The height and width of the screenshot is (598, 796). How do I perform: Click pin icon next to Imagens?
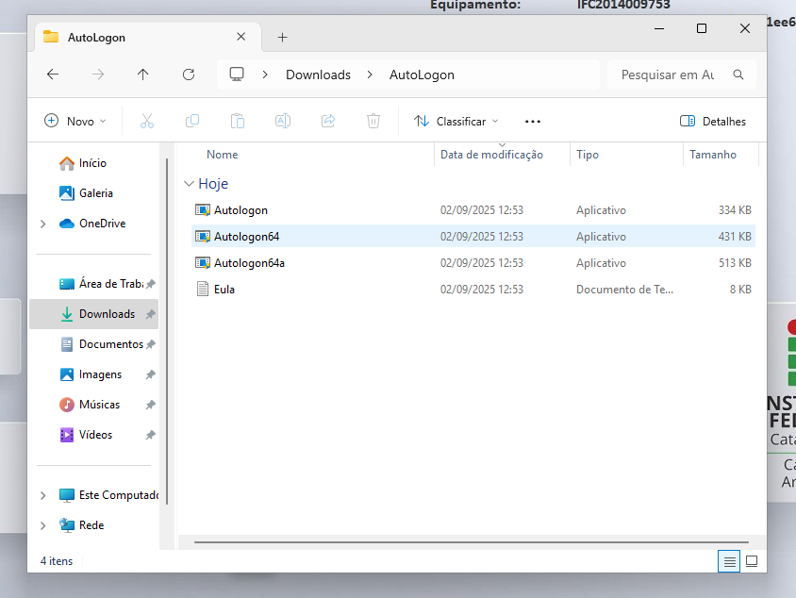point(150,374)
